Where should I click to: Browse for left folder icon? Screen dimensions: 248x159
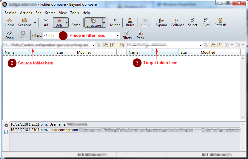click(x=106, y=45)
